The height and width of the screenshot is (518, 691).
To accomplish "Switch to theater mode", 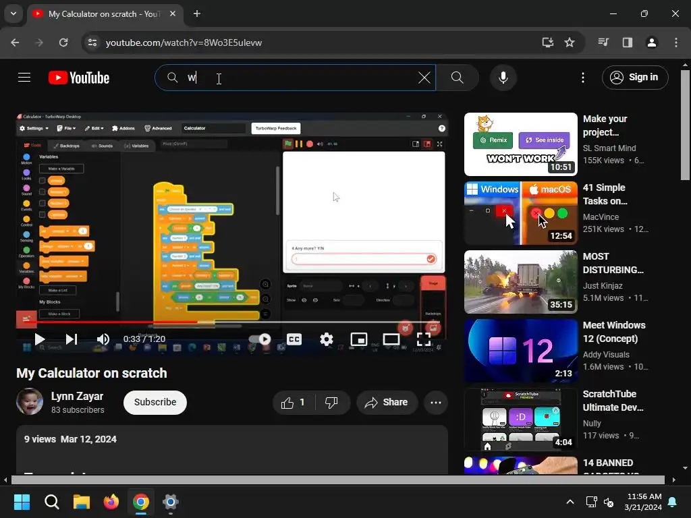I will point(391,339).
